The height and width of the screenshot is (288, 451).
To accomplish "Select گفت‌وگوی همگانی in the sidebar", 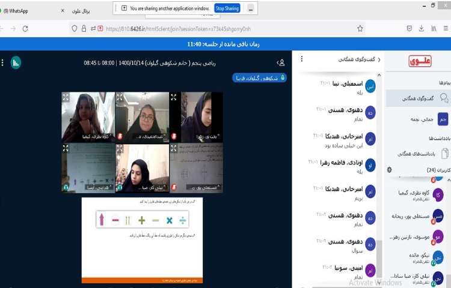I will (x=418, y=98).
